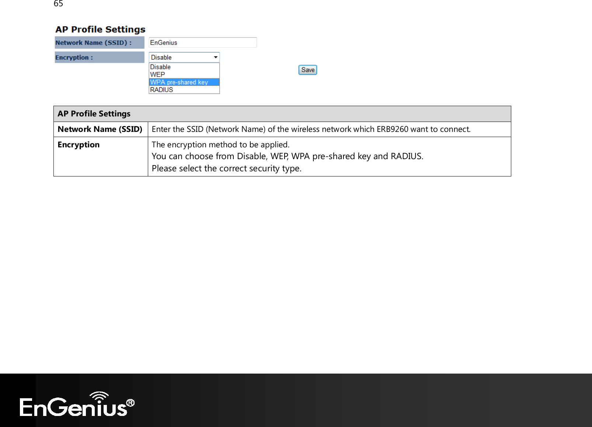Image resolution: width=592 pixels, height=427 pixels.
Task: Open the Encryption dropdown arrow
Action: point(216,57)
